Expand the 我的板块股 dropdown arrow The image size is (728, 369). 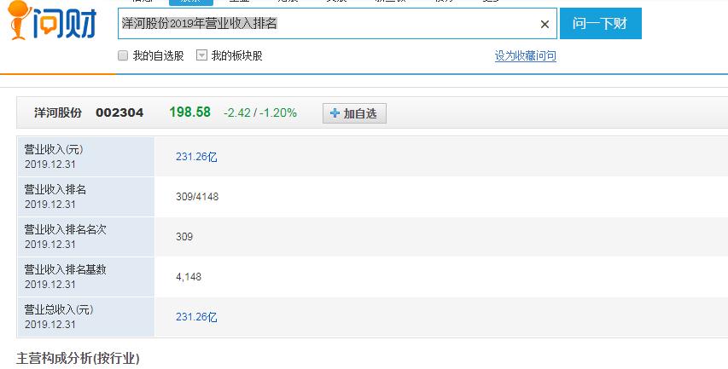pos(201,55)
